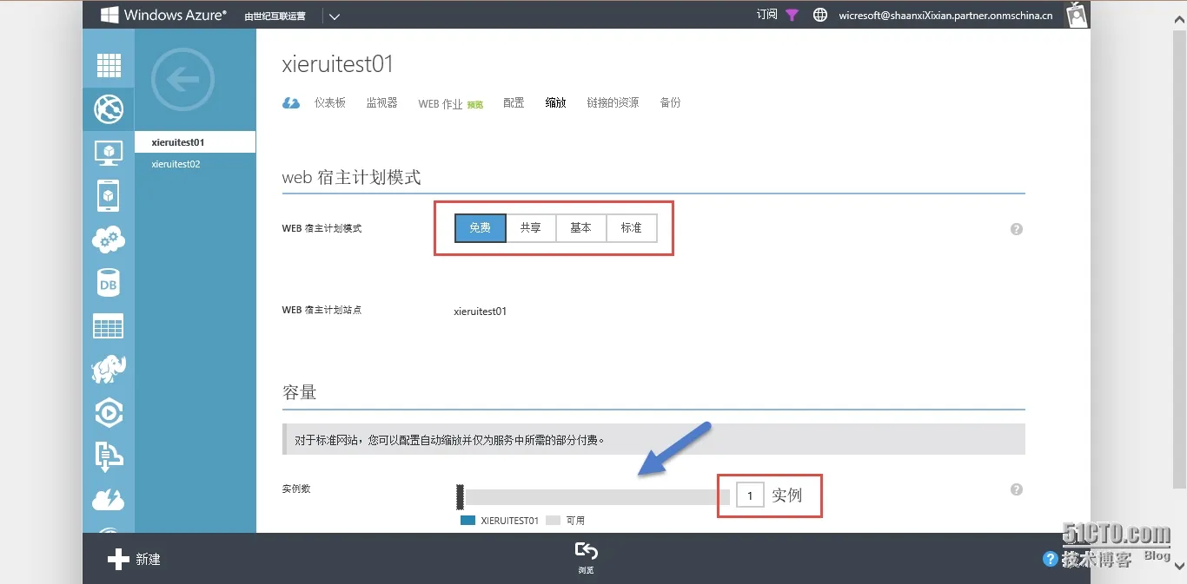Image resolution: width=1187 pixels, height=584 pixels.
Task: Click the account avatar picture
Action: click(x=1078, y=14)
